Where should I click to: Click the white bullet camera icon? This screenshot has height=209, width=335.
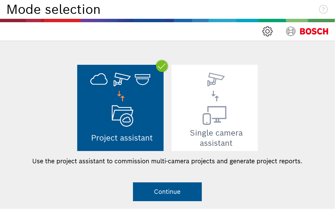(122, 79)
